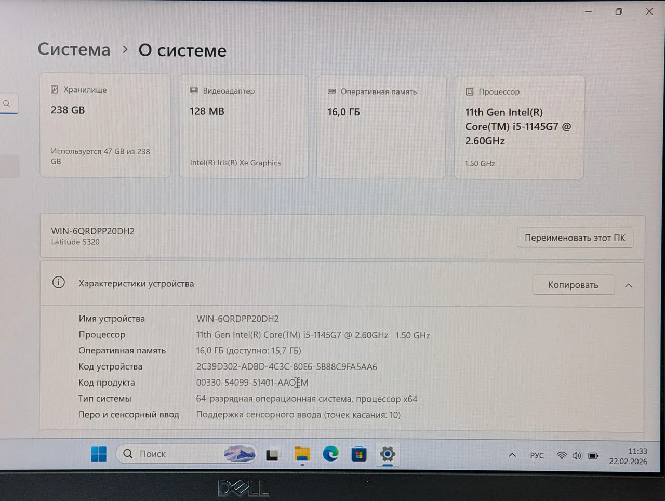Click 16,0 ГБ (доступно: 15,7 ГБ) value
The image size is (665, 501).
pyautogui.click(x=248, y=351)
